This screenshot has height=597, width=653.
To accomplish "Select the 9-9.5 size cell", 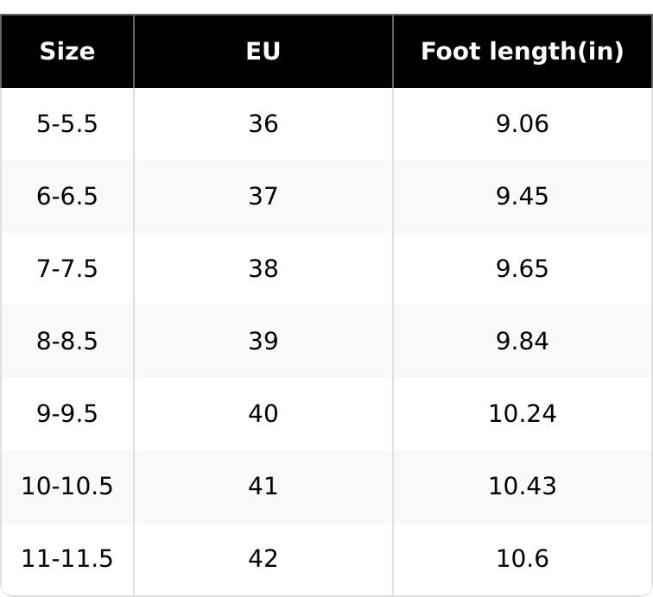I will (x=67, y=414).
